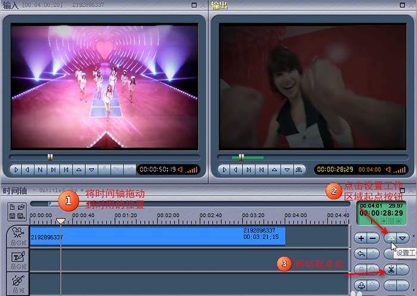Toggle the lock on the title track

(x=13, y=266)
